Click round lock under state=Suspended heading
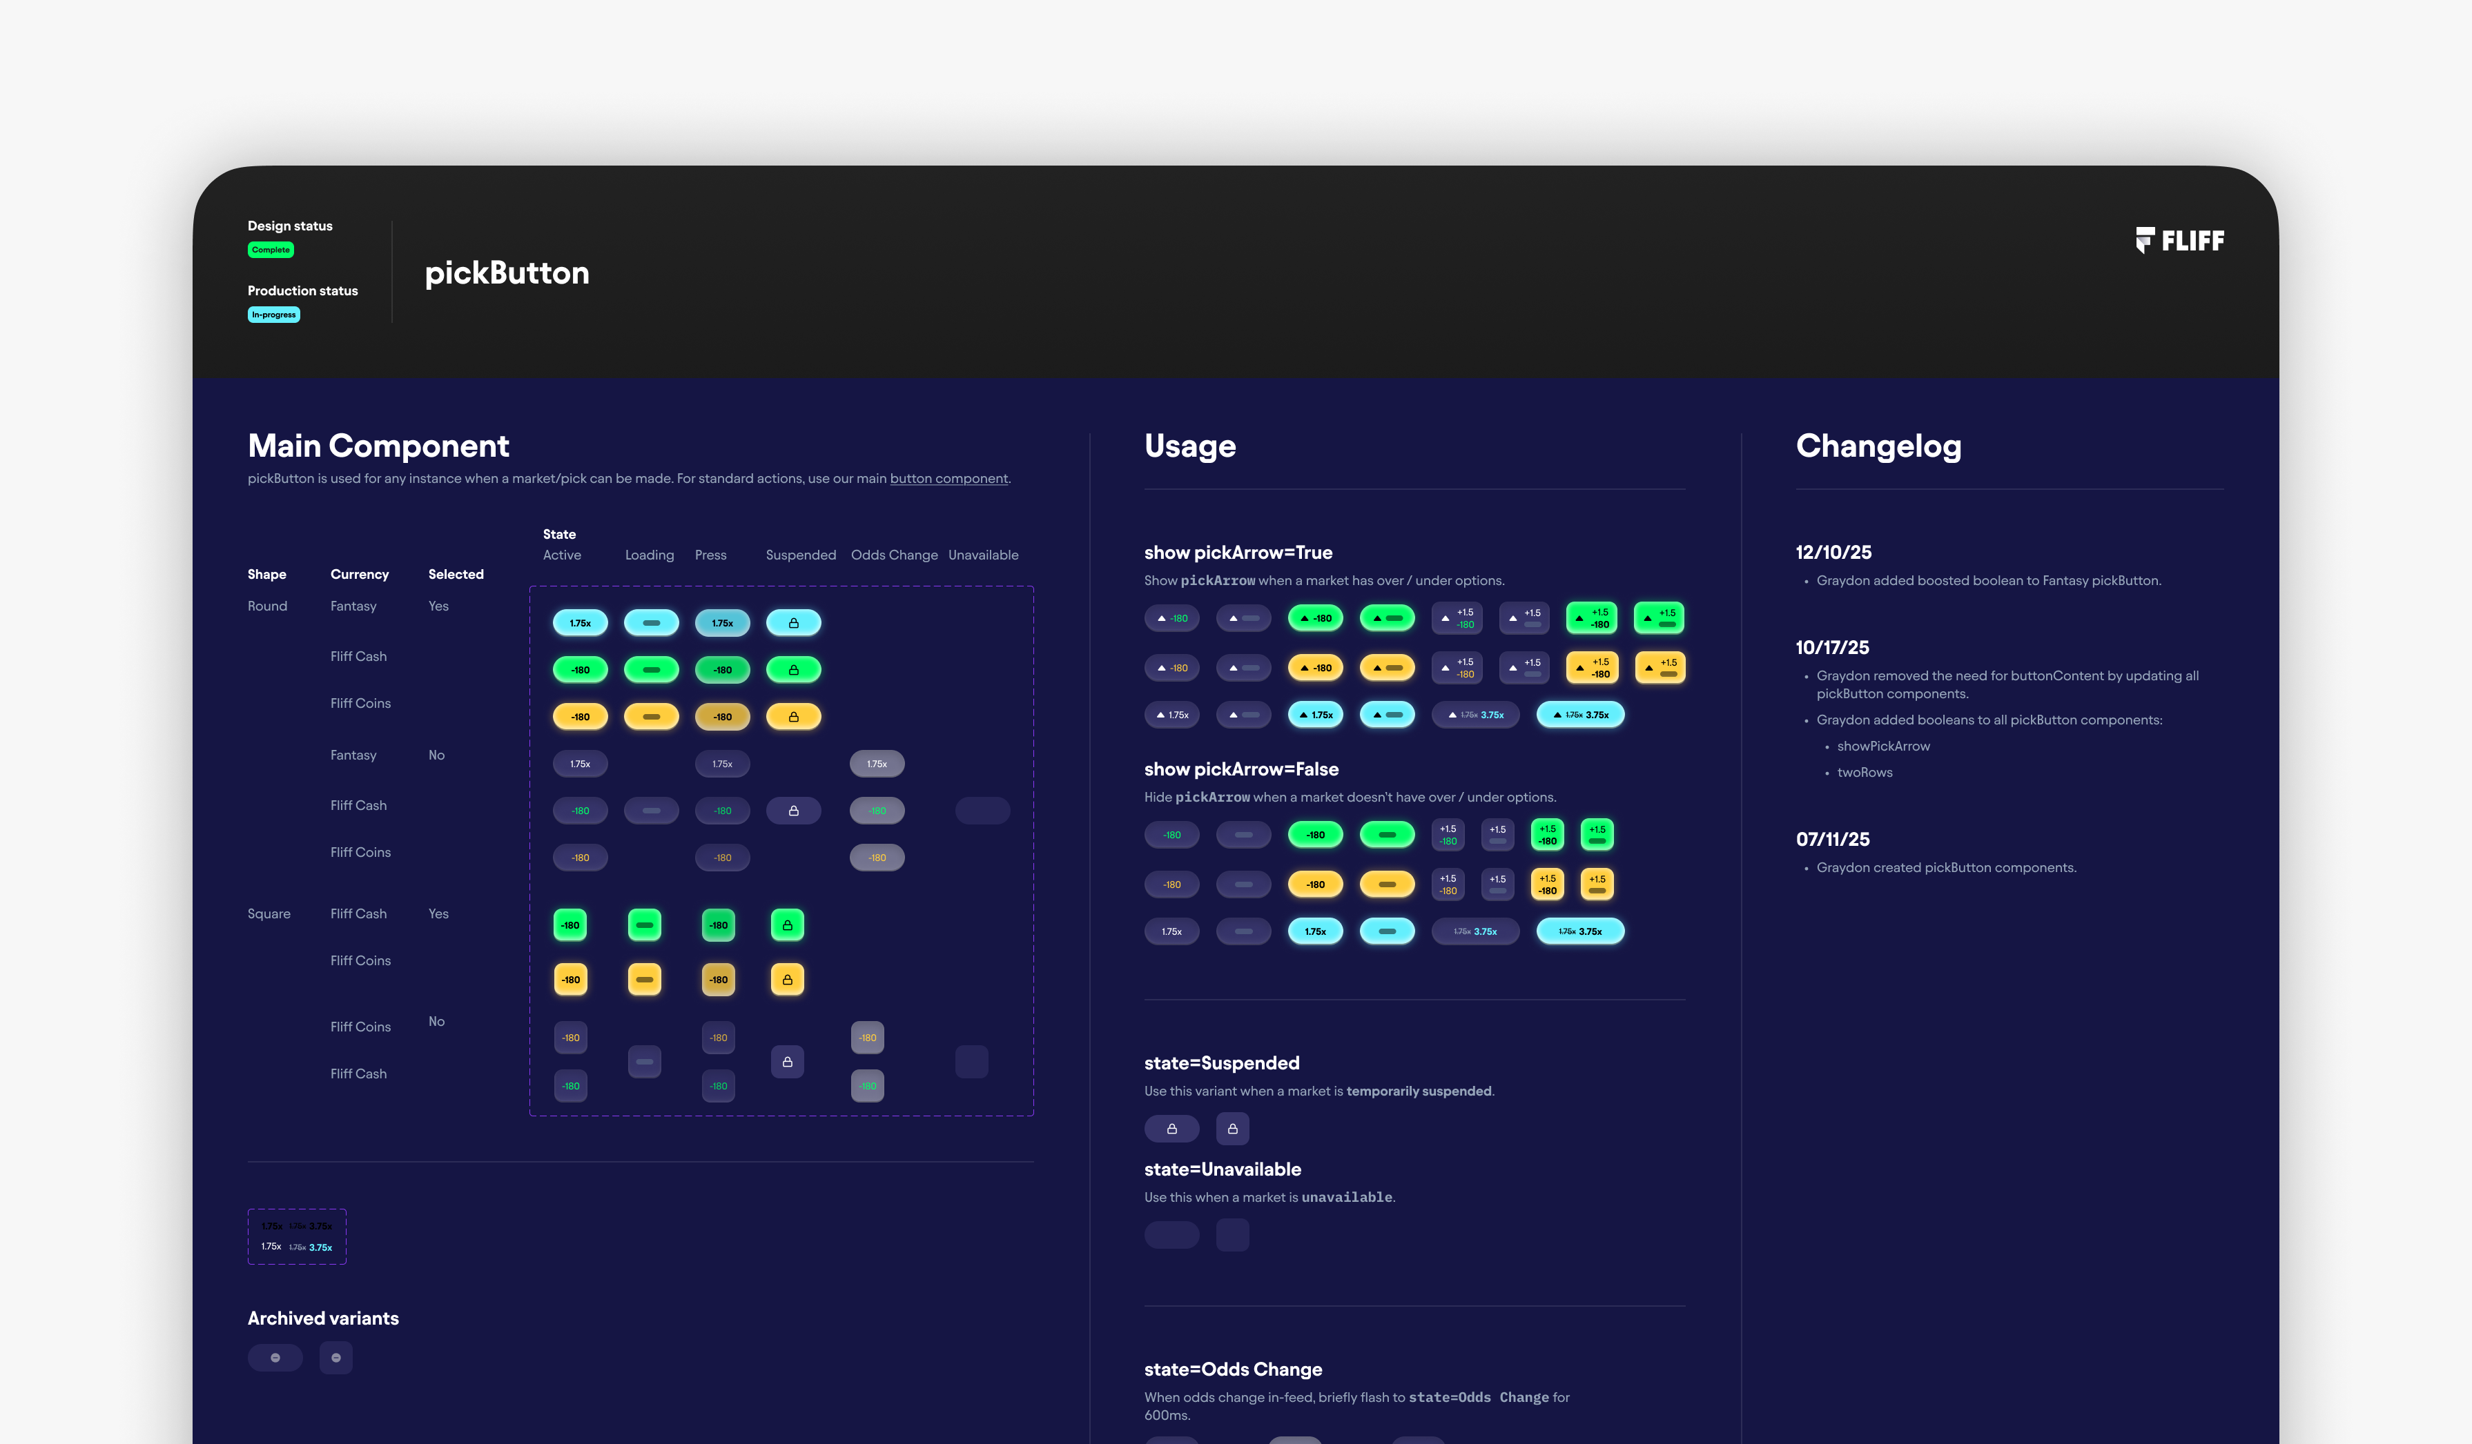This screenshot has width=2472, height=1444. click(x=1171, y=1129)
